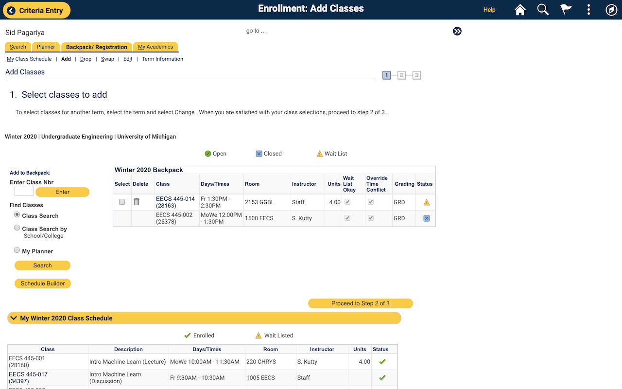Select the Class Search radio button
The image size is (622, 389).
click(x=17, y=214)
